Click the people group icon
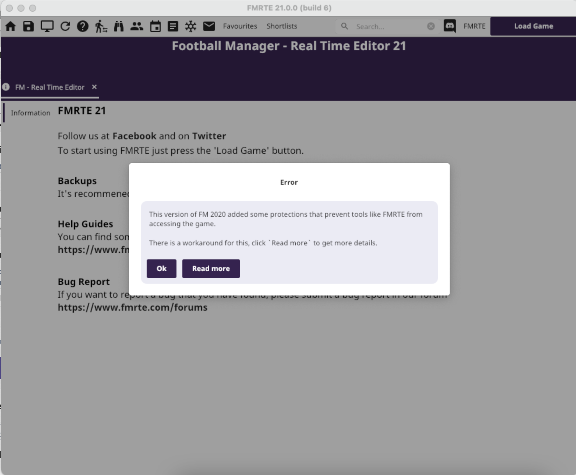Image resolution: width=576 pixels, height=475 pixels. [x=137, y=26]
